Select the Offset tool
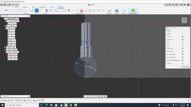The width and height of the screenshot is (191, 107). [x=51, y=11]
